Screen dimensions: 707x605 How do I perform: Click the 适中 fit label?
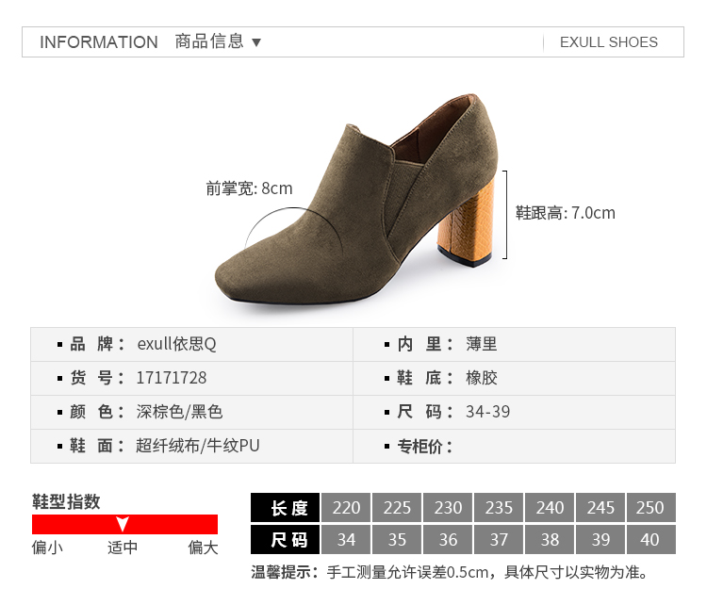(x=123, y=548)
